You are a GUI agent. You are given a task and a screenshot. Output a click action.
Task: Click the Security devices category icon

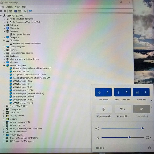click(7, 116)
